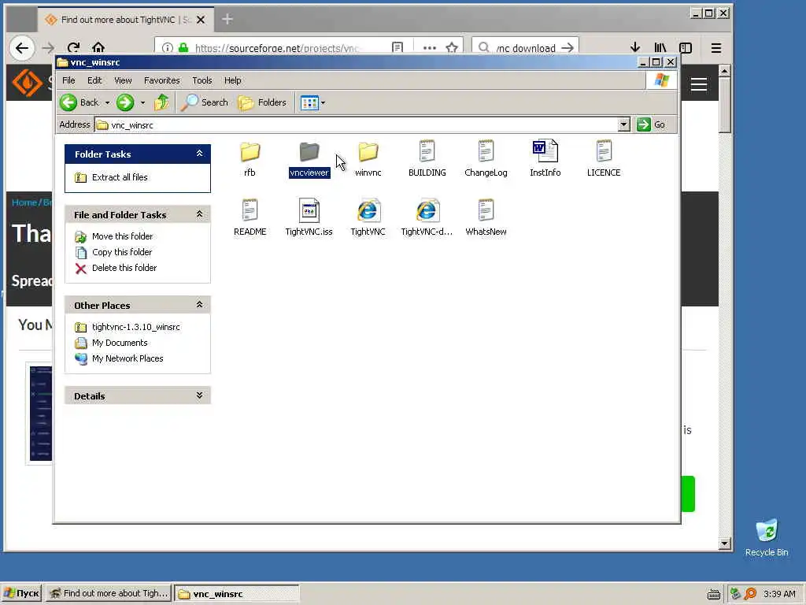The height and width of the screenshot is (605, 806).
Task: Open the winvnc folder
Action: [x=368, y=158]
